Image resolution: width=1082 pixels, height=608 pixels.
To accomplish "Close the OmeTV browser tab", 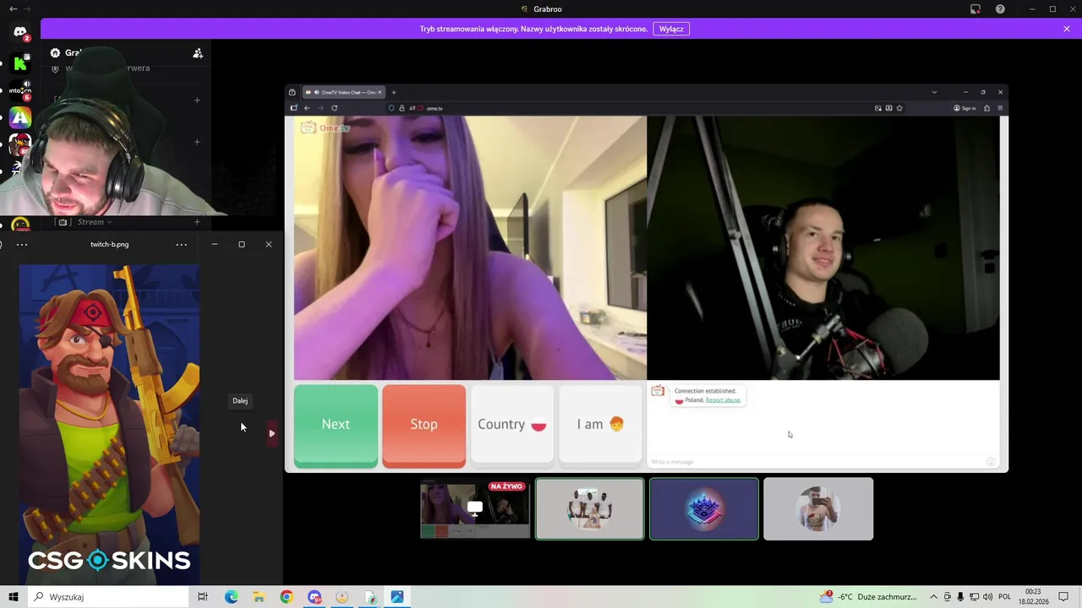I will [380, 92].
